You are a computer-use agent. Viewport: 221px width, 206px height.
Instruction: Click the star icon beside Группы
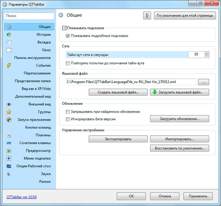click(9, 112)
